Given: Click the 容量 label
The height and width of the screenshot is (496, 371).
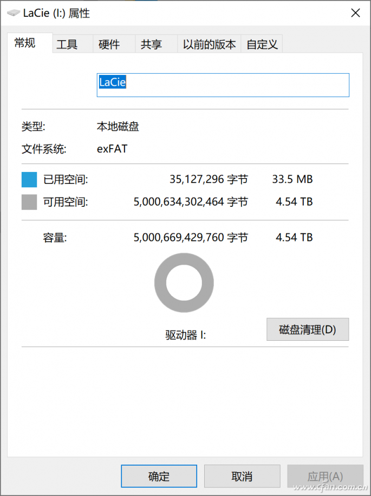Looking at the screenshot, I should [x=55, y=238].
